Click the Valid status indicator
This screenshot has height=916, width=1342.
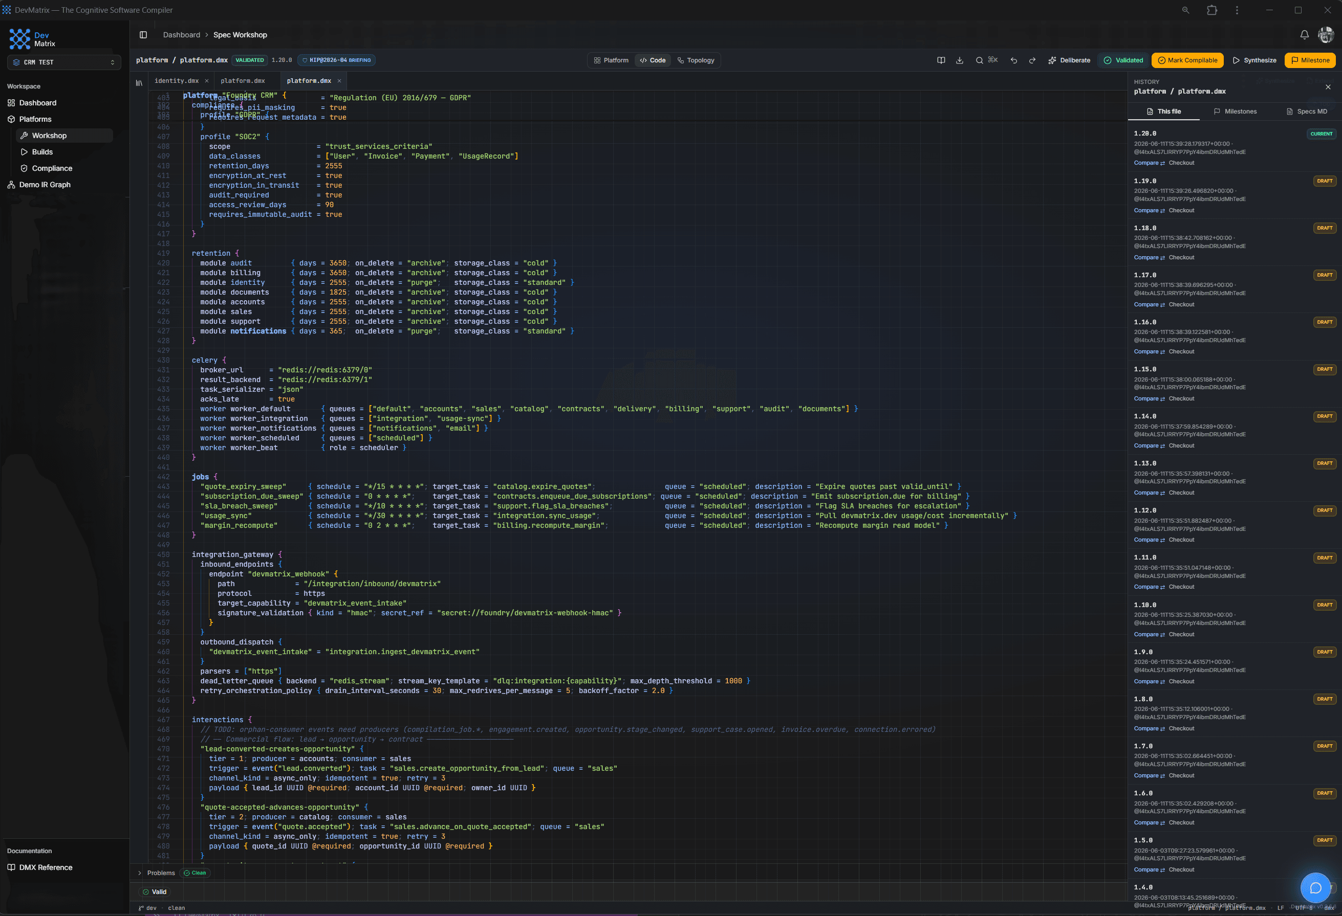pos(155,892)
